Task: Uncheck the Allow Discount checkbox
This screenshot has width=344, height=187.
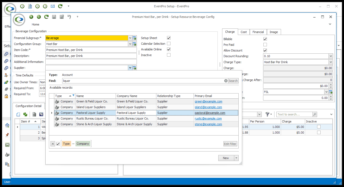Action: (265, 50)
